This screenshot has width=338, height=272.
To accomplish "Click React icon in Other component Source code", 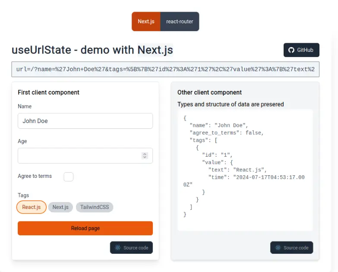I will tap(278, 248).
